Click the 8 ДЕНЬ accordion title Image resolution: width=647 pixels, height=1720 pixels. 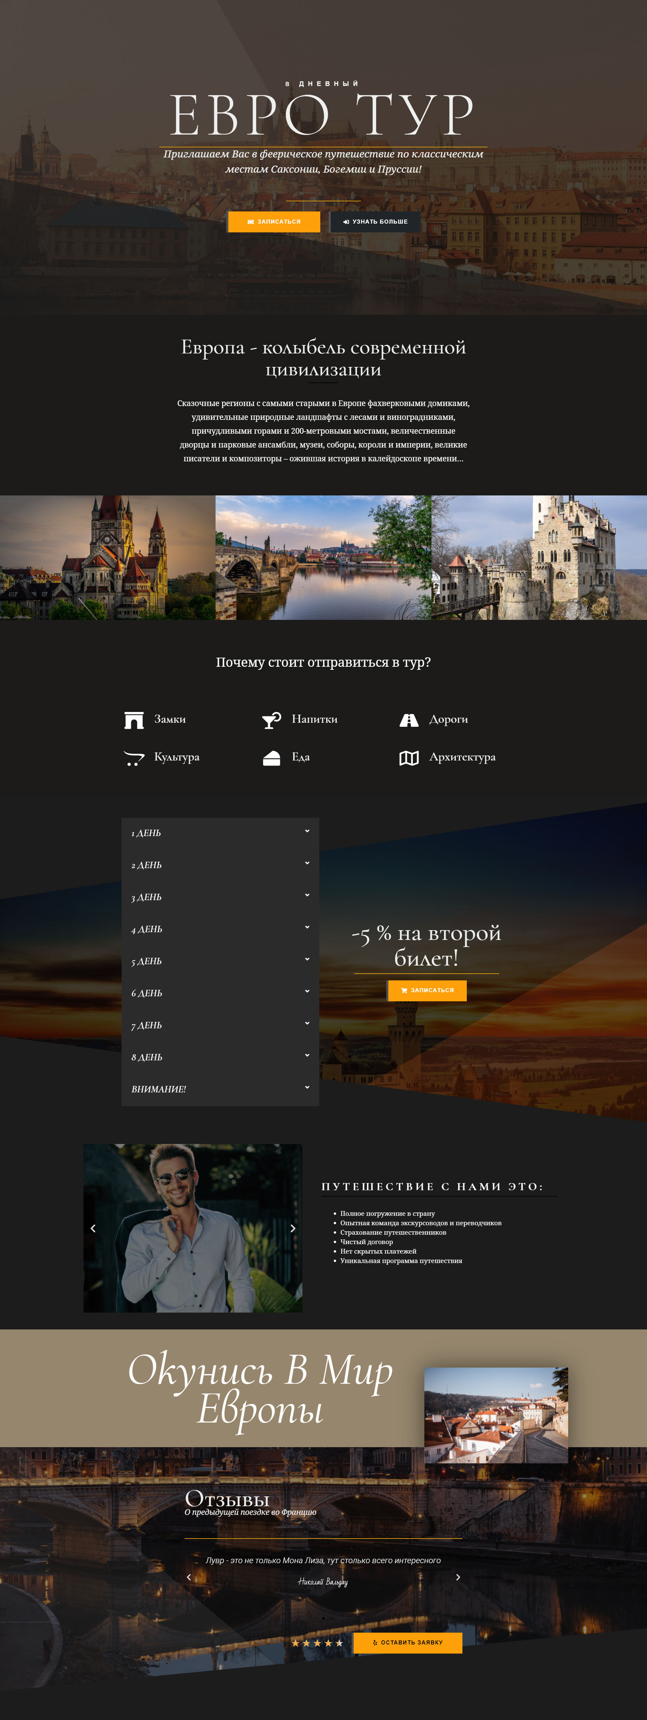[x=147, y=1058]
